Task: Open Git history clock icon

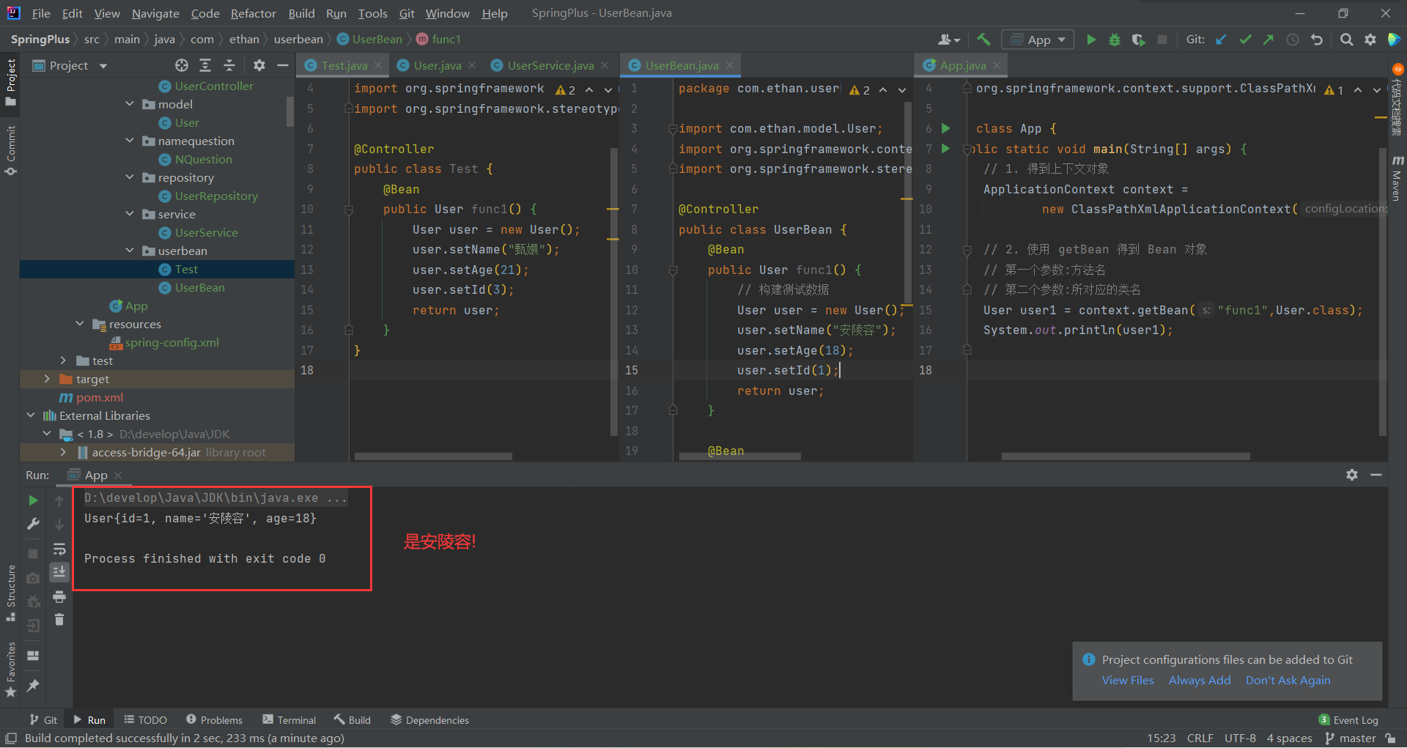Action: (x=1293, y=40)
